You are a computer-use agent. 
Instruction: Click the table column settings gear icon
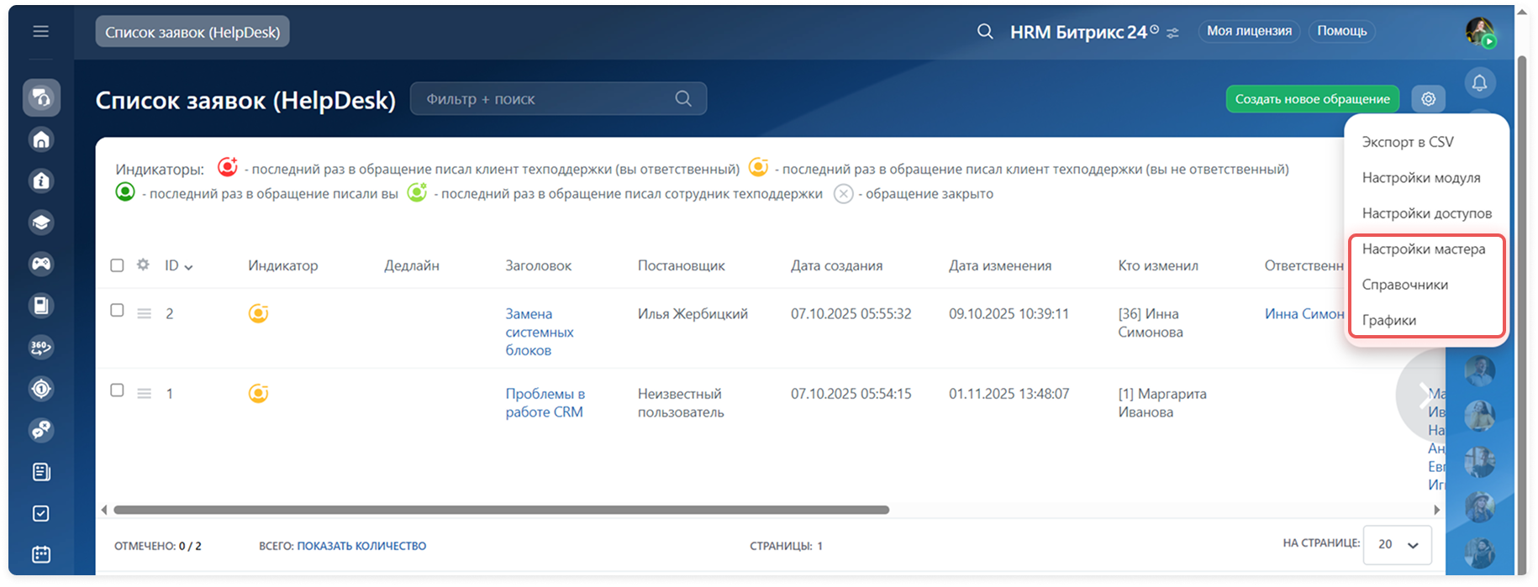[143, 265]
